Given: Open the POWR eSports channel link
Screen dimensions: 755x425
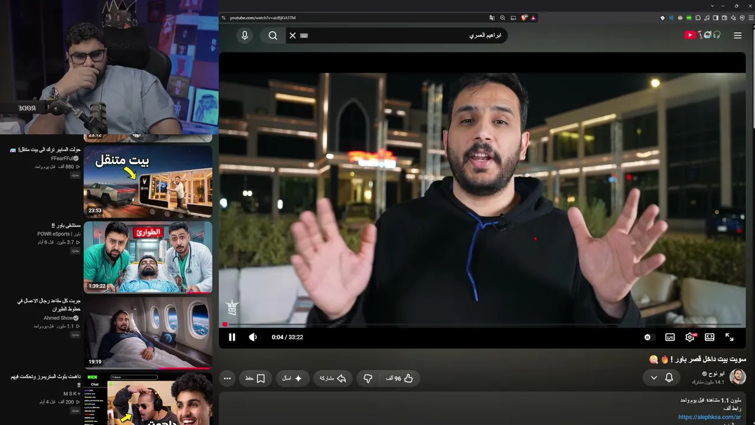Looking at the screenshot, I should coord(58,234).
